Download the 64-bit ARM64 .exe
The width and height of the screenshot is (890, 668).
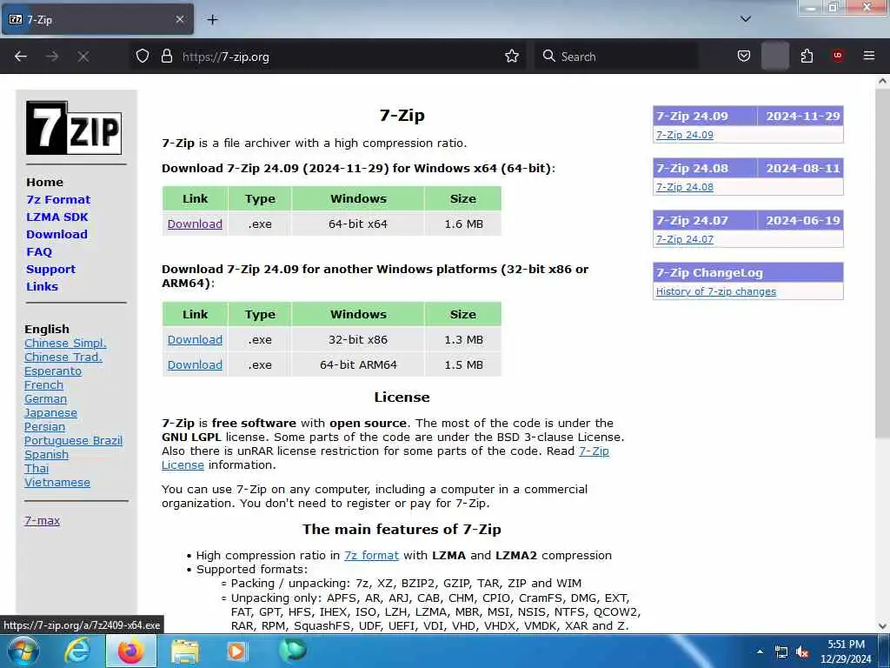(x=195, y=364)
